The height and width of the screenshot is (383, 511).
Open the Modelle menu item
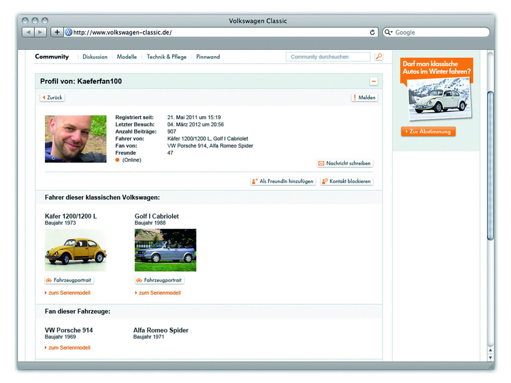point(127,57)
